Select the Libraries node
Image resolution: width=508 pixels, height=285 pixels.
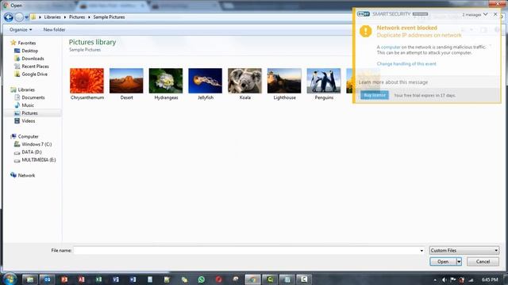click(x=22, y=89)
